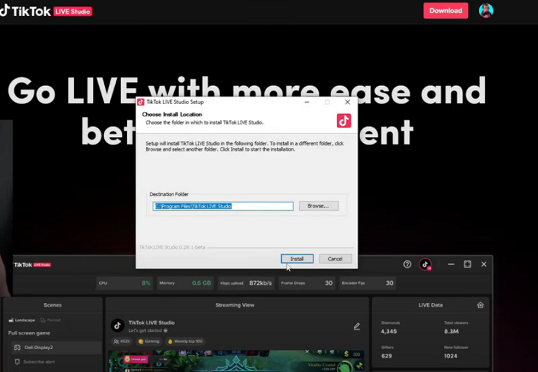The image size is (538, 372).
Task: Close the studio preview with X icon
Action: tap(484, 264)
